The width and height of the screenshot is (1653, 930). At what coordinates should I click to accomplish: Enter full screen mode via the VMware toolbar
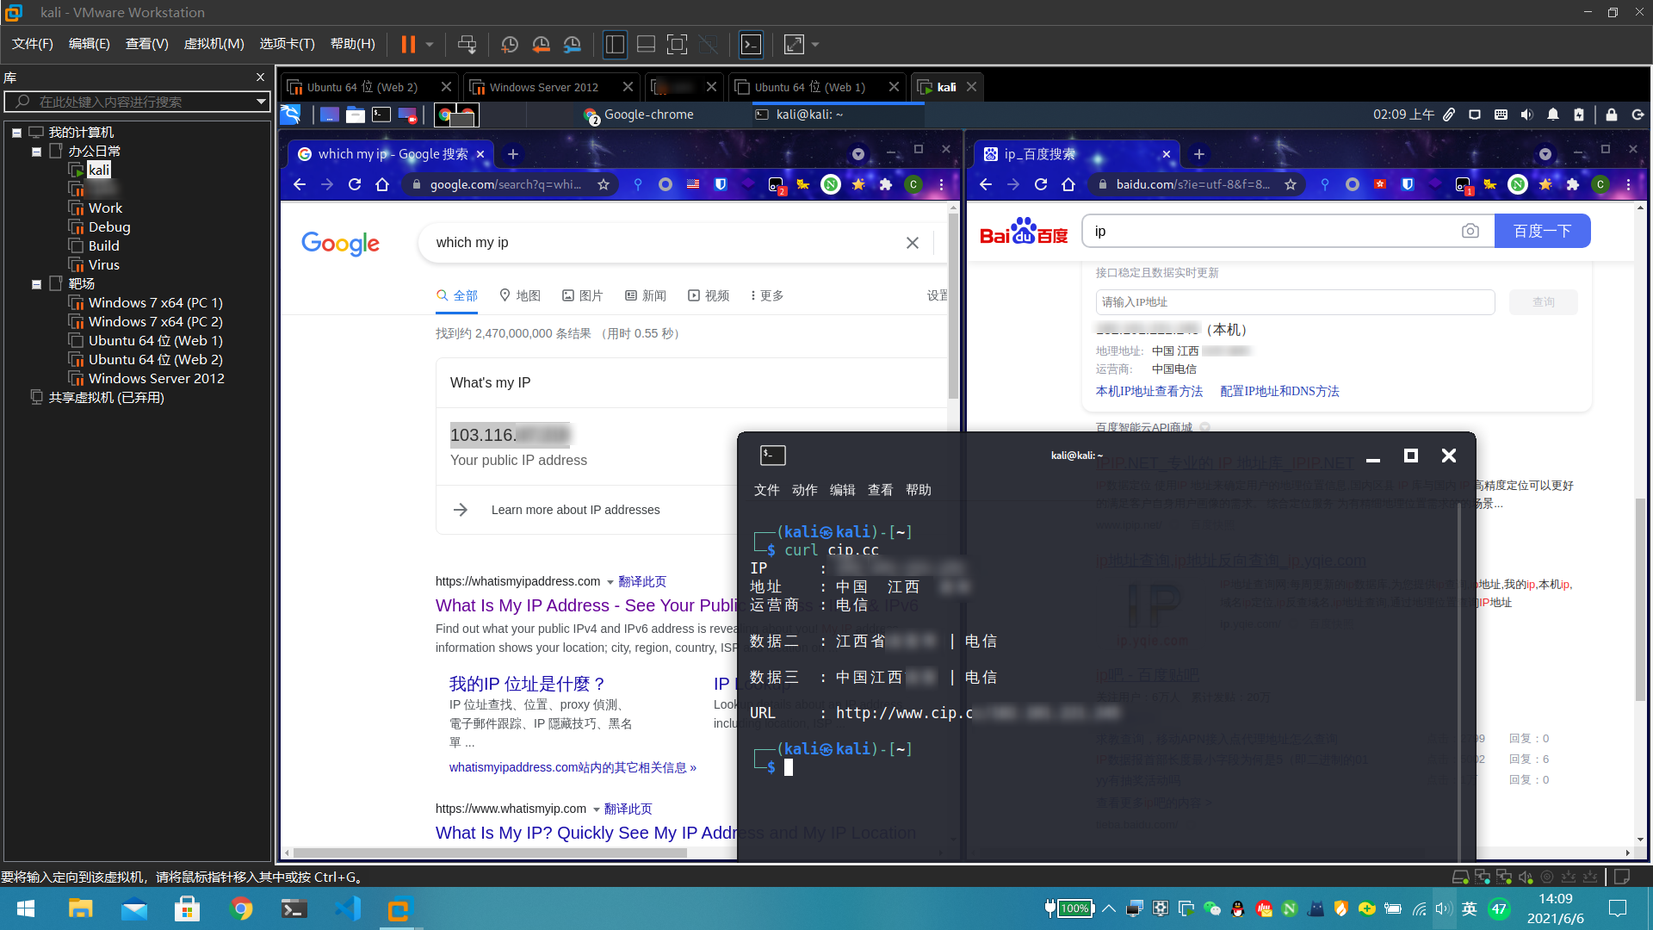point(678,44)
